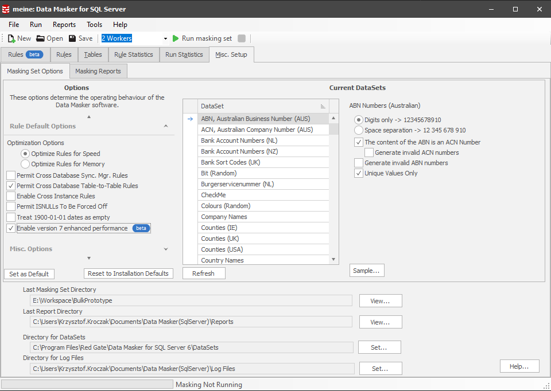Select Bank Sort Codes (UK) dataset row
This screenshot has height=391, width=551.
230,162
